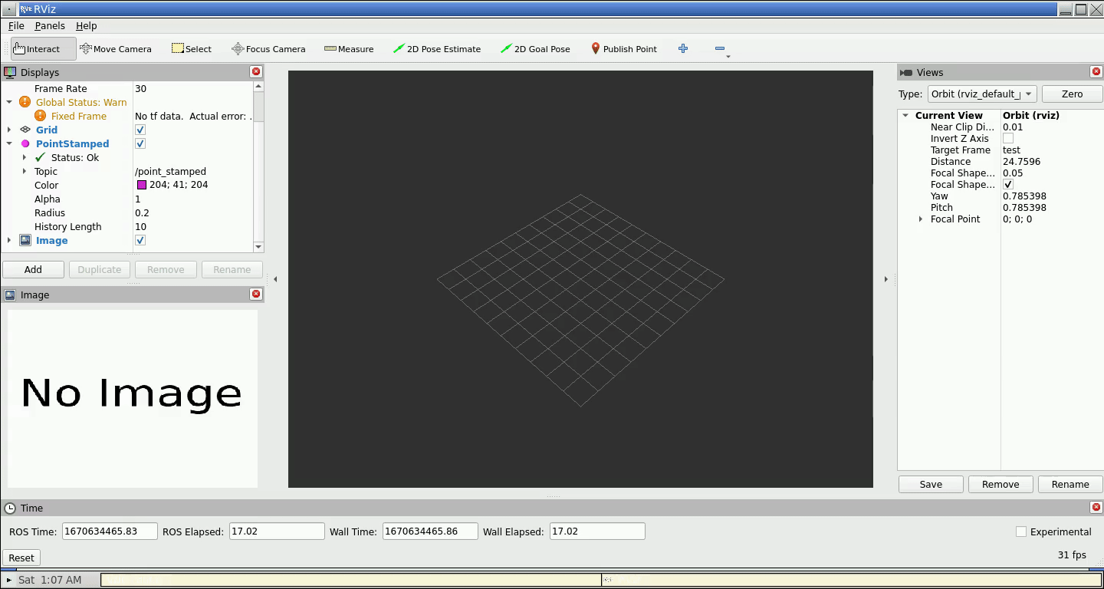1104x589 pixels.
Task: Choose the Focus Camera tool
Action: (x=268, y=48)
